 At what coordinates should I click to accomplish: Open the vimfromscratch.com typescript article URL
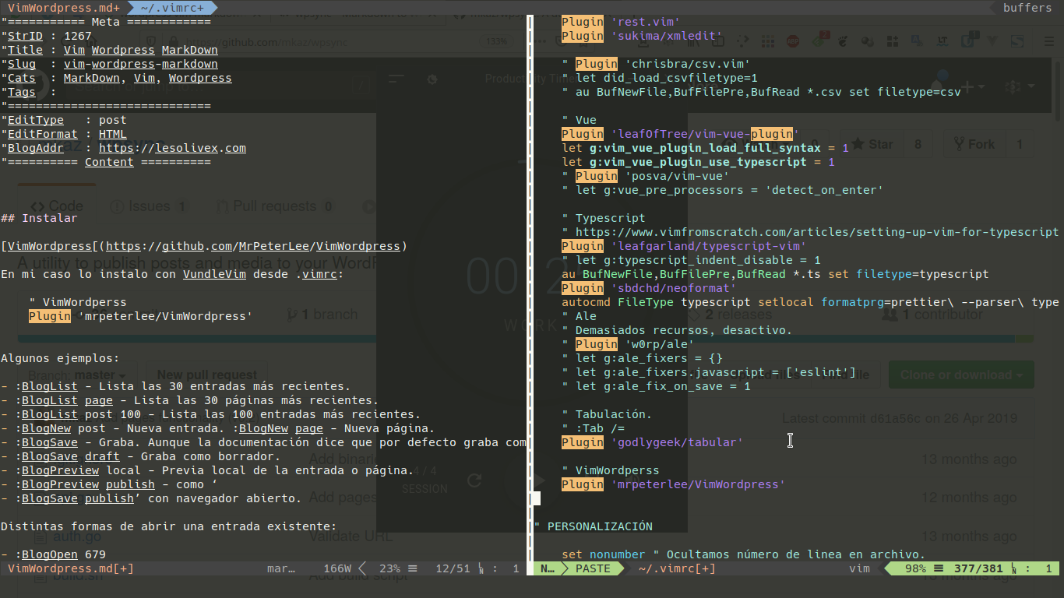click(817, 232)
